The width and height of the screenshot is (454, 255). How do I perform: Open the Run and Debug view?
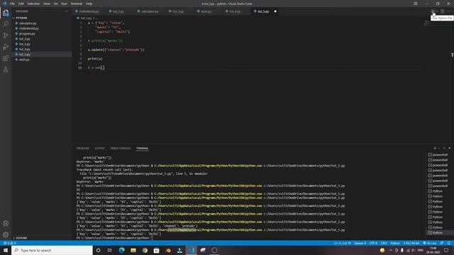point(6,47)
